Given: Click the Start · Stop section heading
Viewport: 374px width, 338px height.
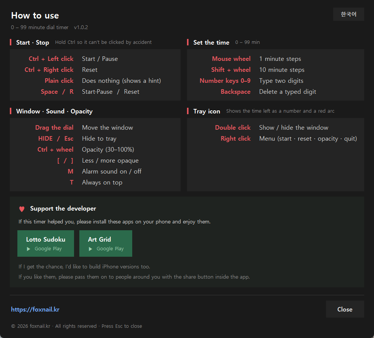Looking at the screenshot, I should pos(32,42).
